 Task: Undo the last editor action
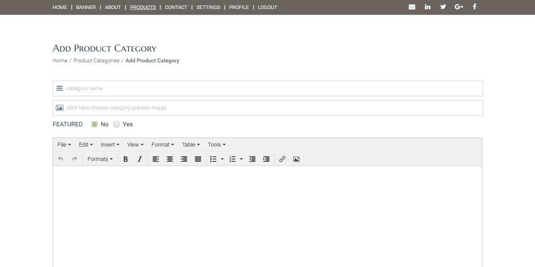(x=60, y=159)
